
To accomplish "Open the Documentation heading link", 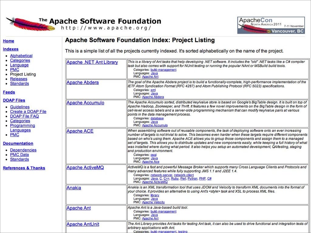I will (x=18, y=144).
